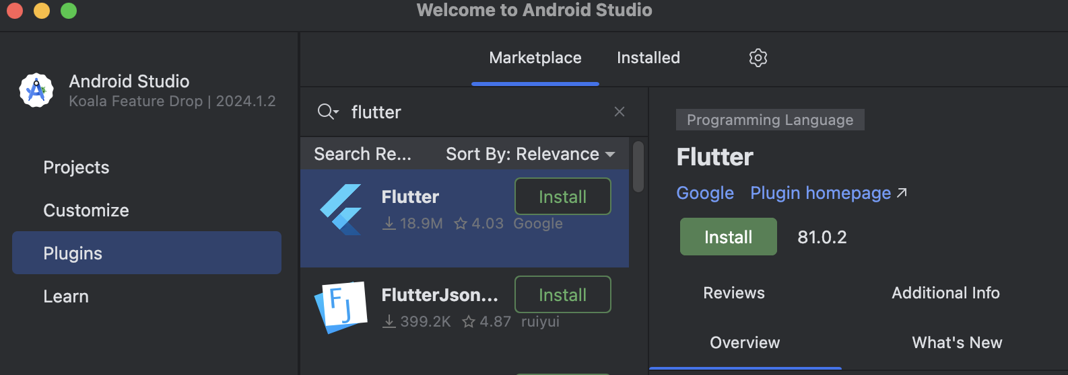Click the yellow minimize window button
This screenshot has height=375, width=1068.
pos(42,10)
